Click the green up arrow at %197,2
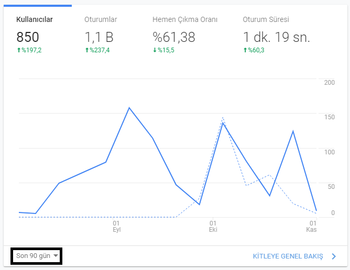350x270 pixels. (x=19, y=50)
